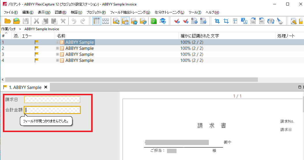Image resolution: width=304 pixels, height=160 pixels.
Task: Close the '1. ABBYY Sample' tab
Action: pos(46,87)
